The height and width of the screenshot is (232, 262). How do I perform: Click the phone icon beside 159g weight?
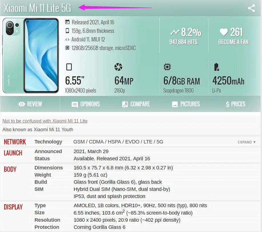click(67, 31)
